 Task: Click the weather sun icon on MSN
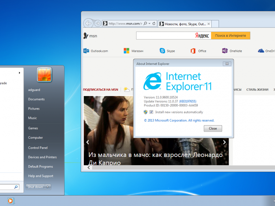pyautogui.click(x=126, y=89)
